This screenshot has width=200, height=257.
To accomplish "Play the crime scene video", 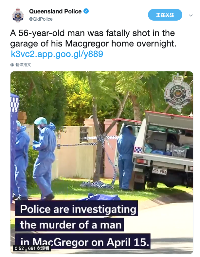I will tap(102, 163).
